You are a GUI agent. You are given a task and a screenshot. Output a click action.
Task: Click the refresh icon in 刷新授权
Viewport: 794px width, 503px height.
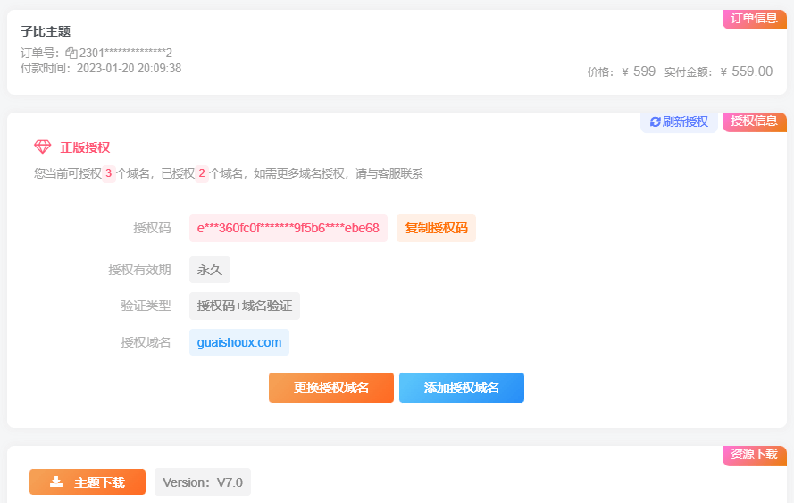(656, 122)
